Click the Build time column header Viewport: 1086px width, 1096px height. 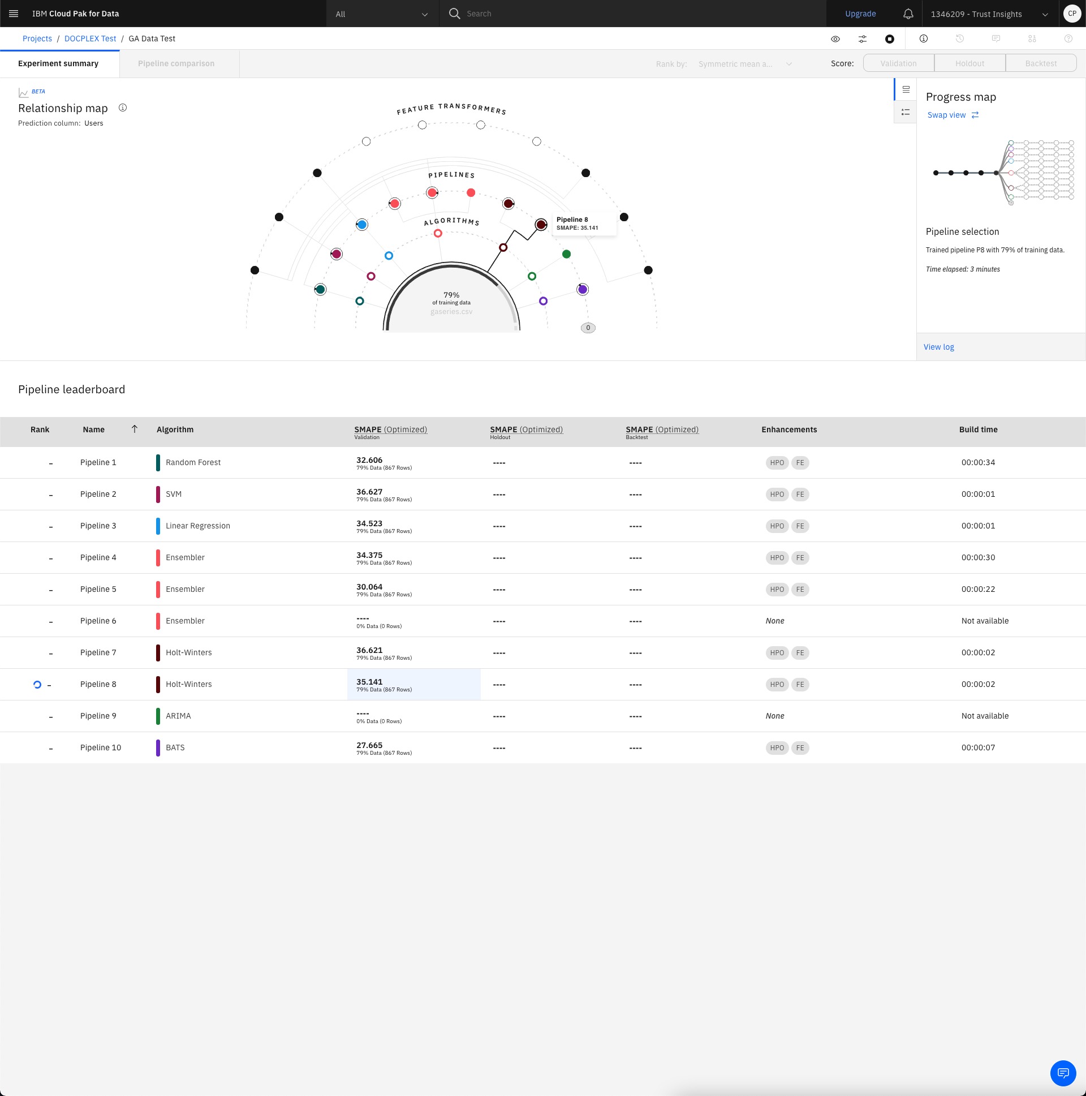(979, 429)
